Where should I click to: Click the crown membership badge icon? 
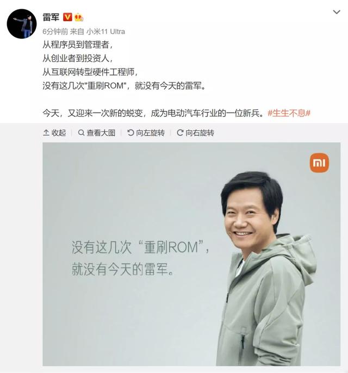[x=78, y=17]
